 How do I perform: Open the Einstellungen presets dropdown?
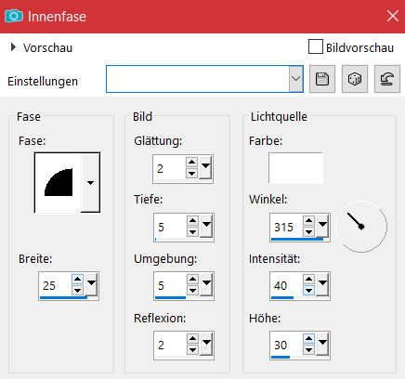(x=295, y=79)
